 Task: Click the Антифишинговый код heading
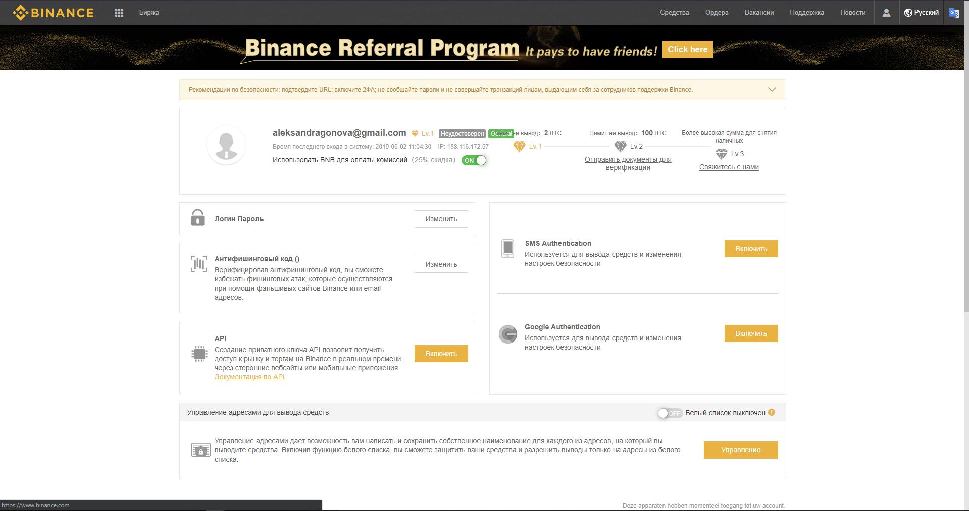point(257,259)
